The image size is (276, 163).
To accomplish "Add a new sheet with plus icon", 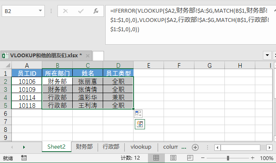I will 195,147.
